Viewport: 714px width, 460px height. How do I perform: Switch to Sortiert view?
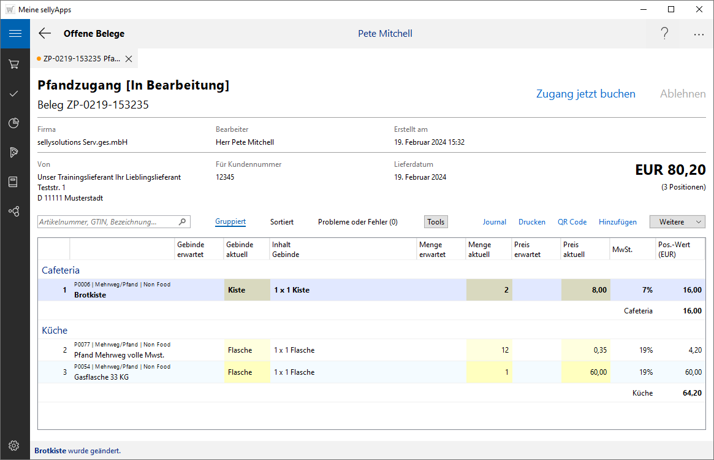(282, 222)
